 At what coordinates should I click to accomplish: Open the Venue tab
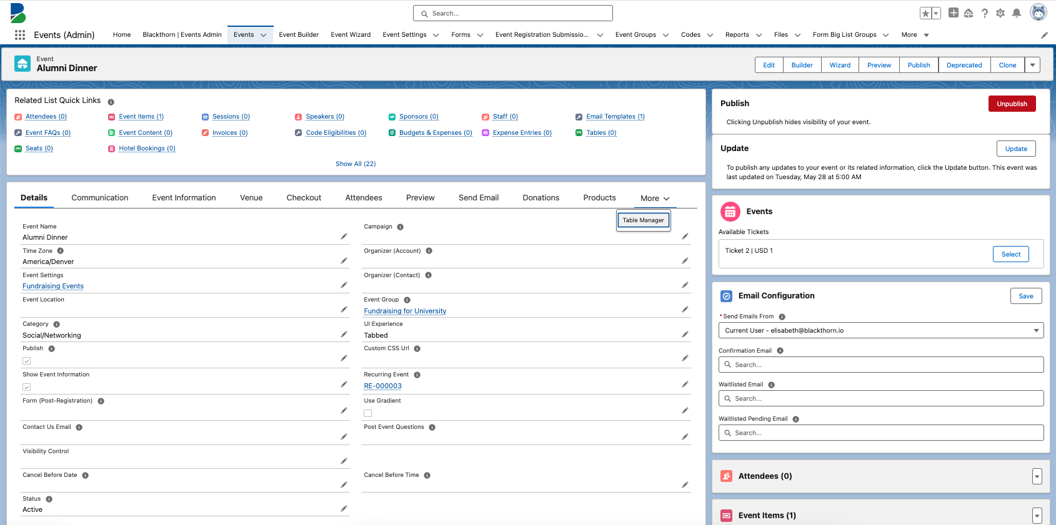point(251,198)
